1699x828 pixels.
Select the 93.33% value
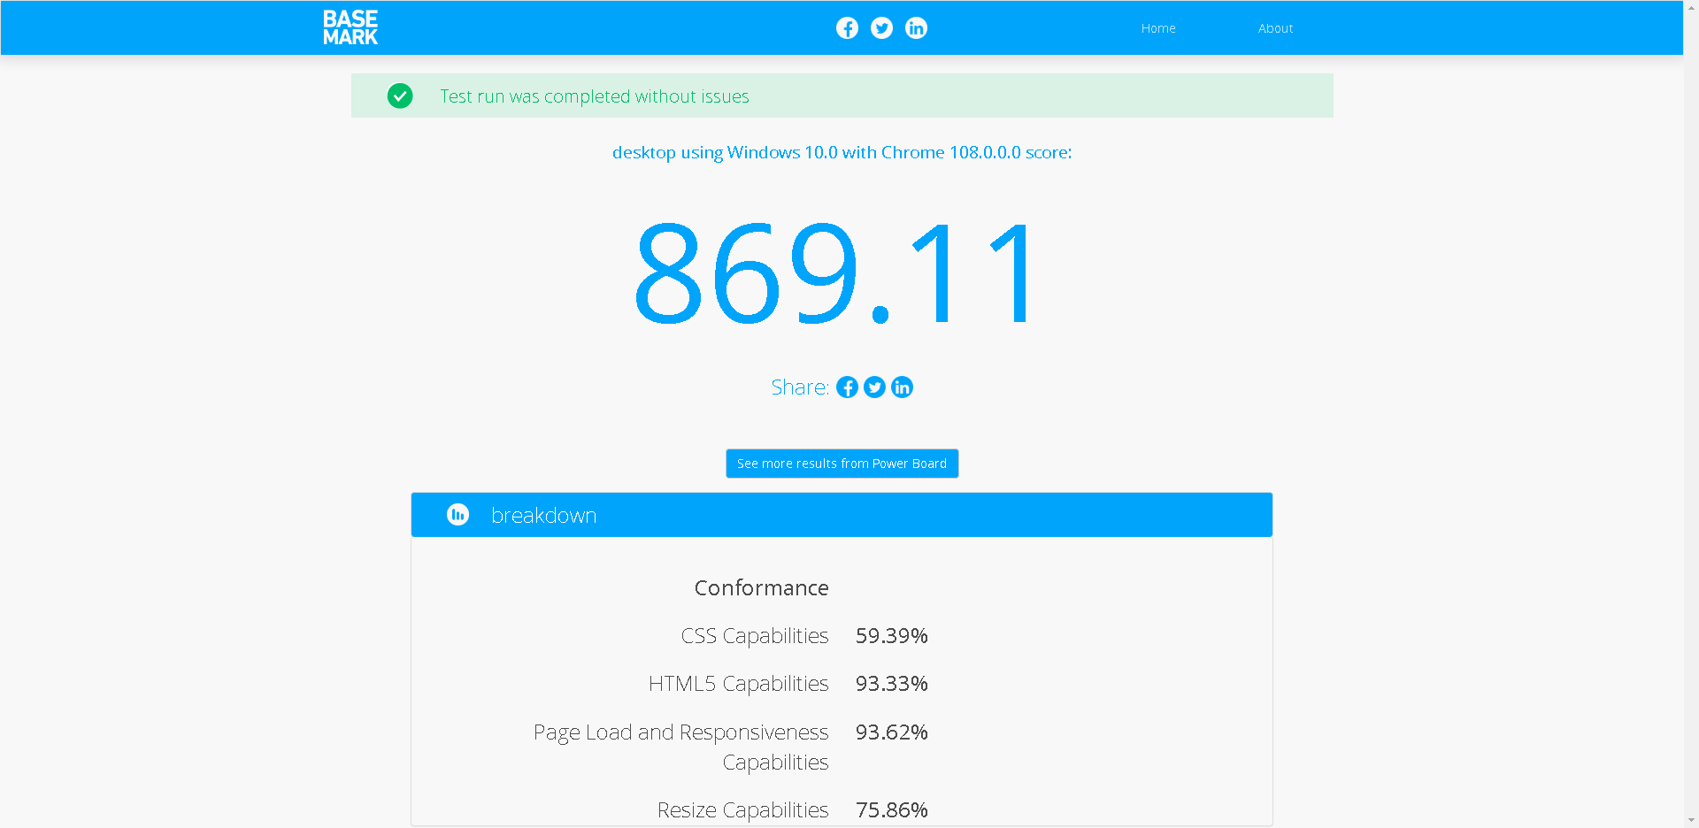[891, 684]
